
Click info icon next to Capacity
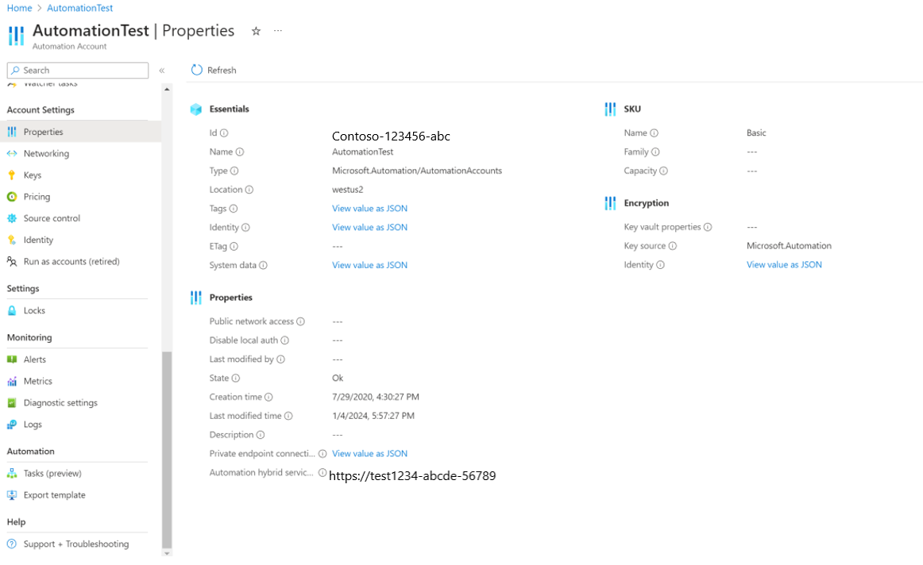click(x=663, y=171)
